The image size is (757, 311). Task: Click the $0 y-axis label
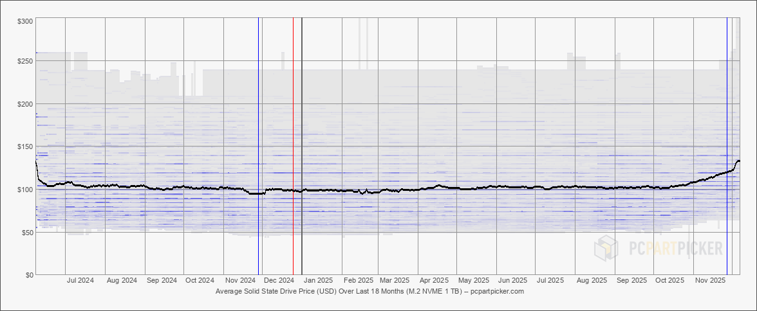click(29, 274)
